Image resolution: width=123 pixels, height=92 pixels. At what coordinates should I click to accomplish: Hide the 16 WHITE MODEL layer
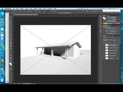coord(104,45)
